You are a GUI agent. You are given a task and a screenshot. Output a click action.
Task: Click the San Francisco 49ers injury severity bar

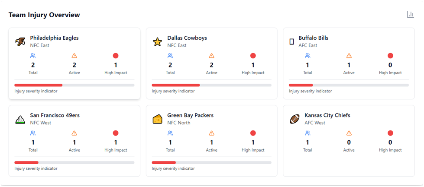[x=74, y=162]
